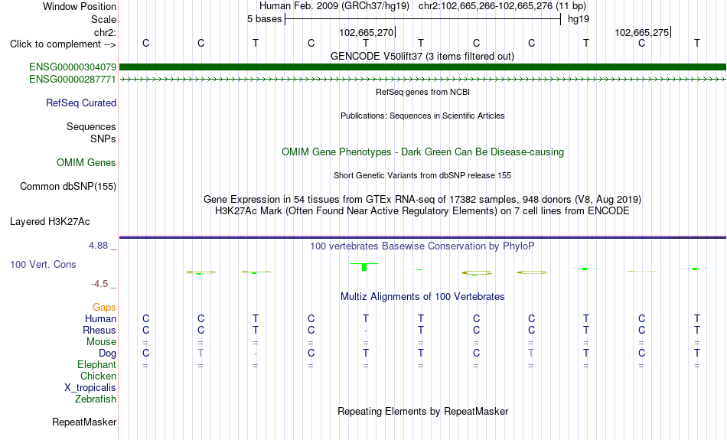Click 'Publications: Sequences in Scientific Articles' title
Screen dimensions: 727x440
(422, 116)
